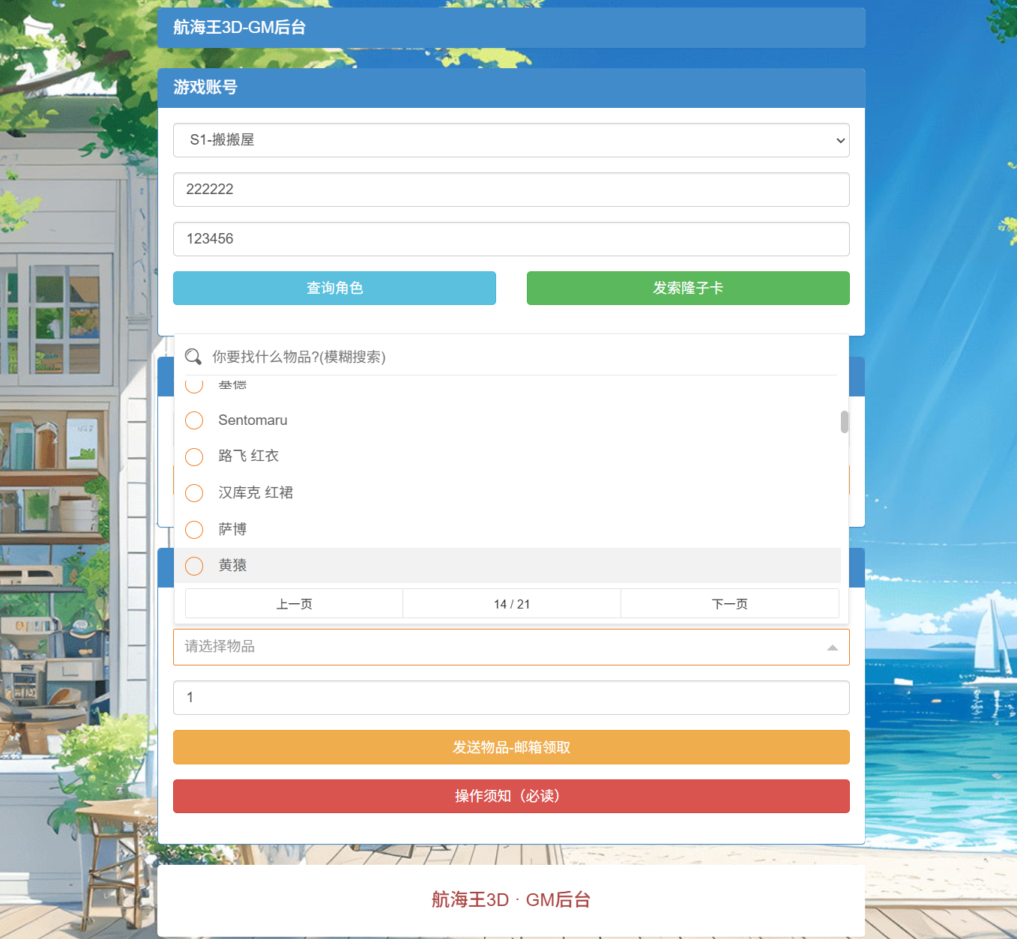Select the 汉库克 红裙 radio option
This screenshot has width=1017, height=939.
coord(194,492)
